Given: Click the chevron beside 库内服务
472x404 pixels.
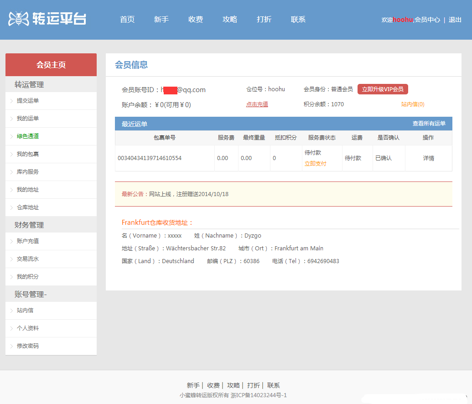Looking at the screenshot, I should click(x=11, y=172).
